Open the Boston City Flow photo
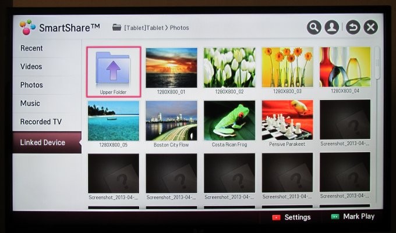Image resolution: width=396 pixels, height=233 pixels. click(x=171, y=120)
